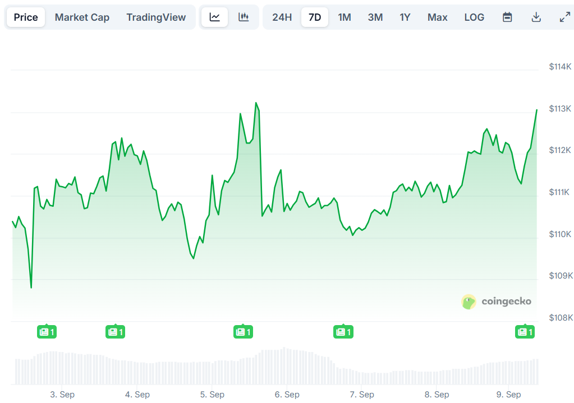Image resolution: width=574 pixels, height=403 pixels.
Task: Click the price peak above $113K
Action: (256, 103)
